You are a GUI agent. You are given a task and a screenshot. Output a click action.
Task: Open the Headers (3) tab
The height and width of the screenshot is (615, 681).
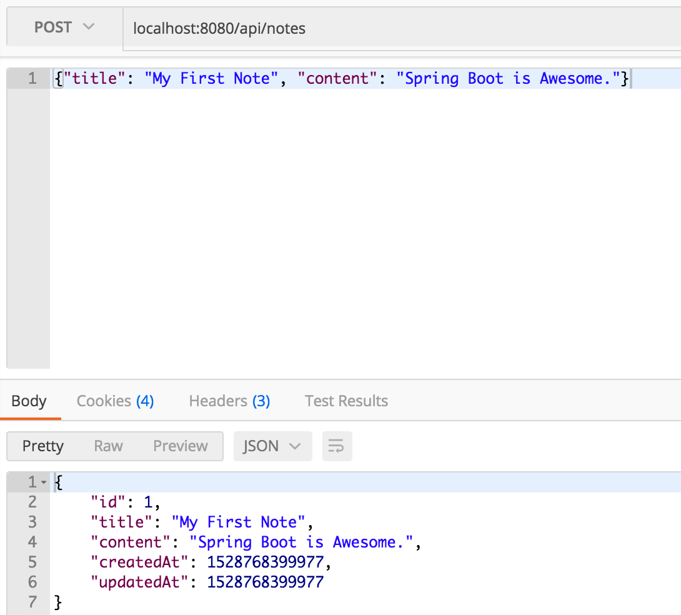[229, 401]
